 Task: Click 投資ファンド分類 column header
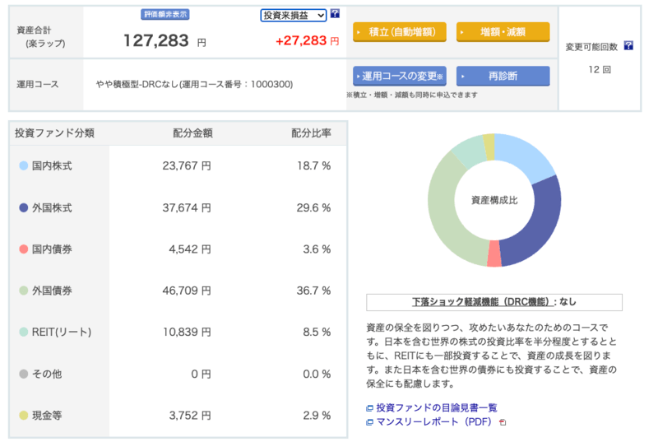click(54, 133)
